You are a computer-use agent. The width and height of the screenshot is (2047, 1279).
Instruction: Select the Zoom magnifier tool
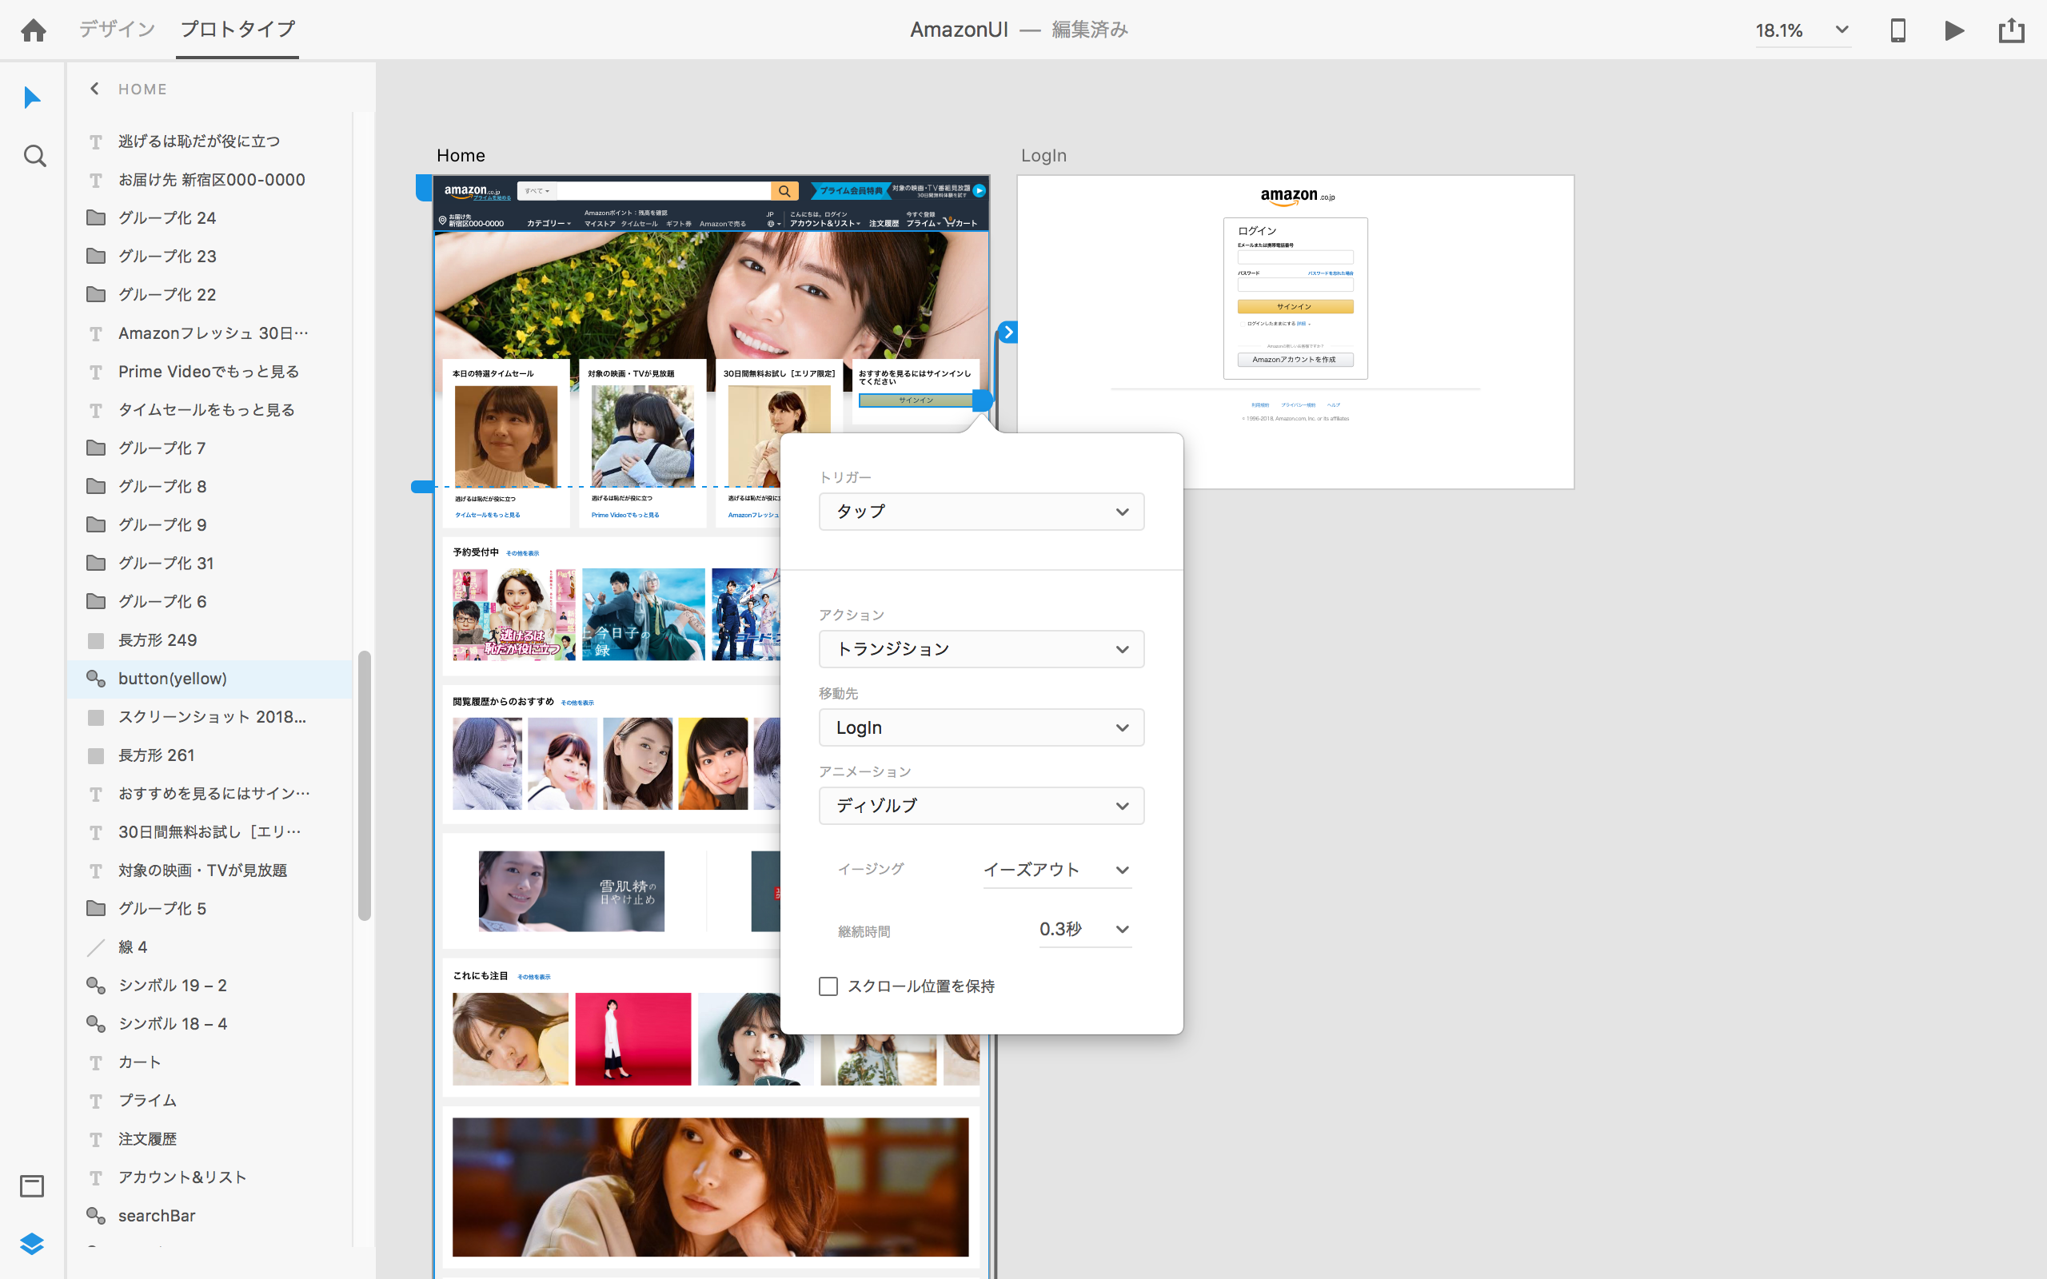point(34,157)
